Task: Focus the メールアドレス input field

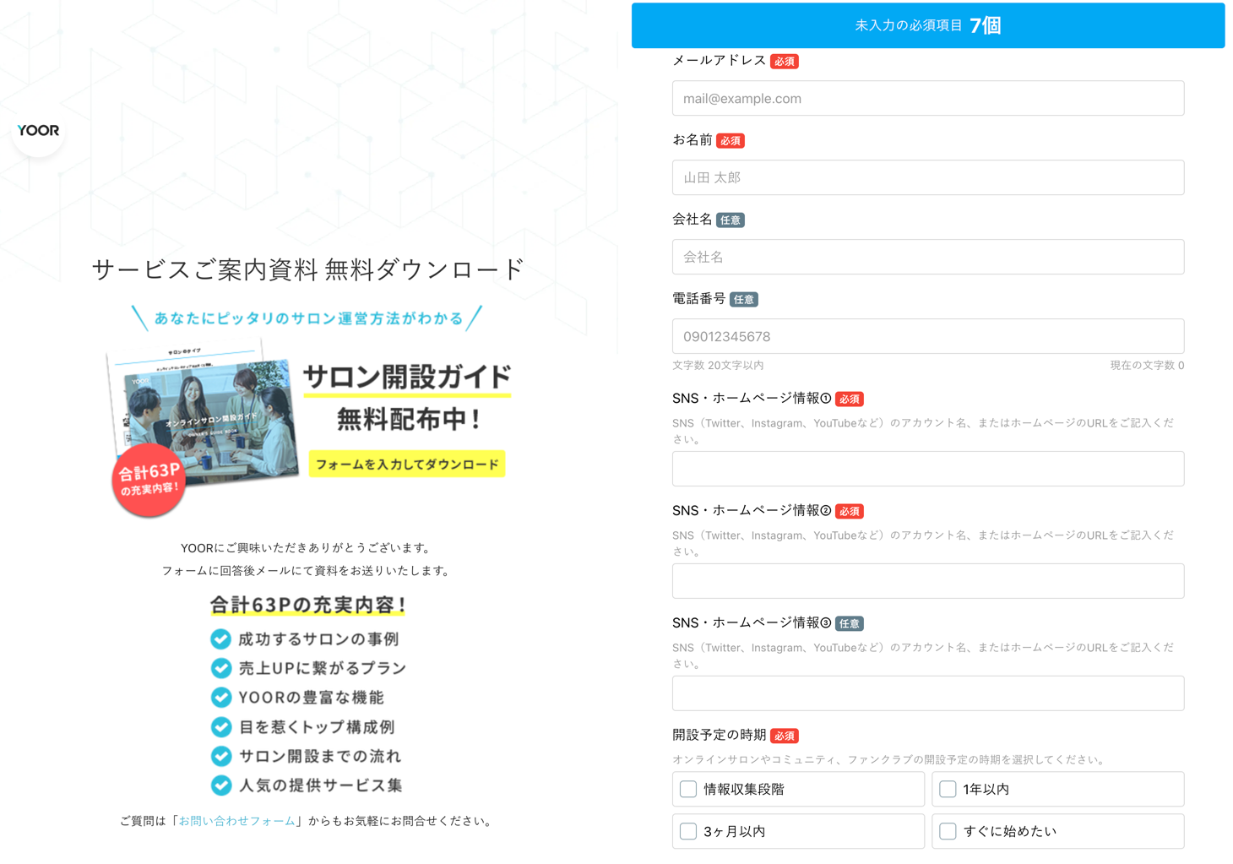Action: (x=927, y=99)
